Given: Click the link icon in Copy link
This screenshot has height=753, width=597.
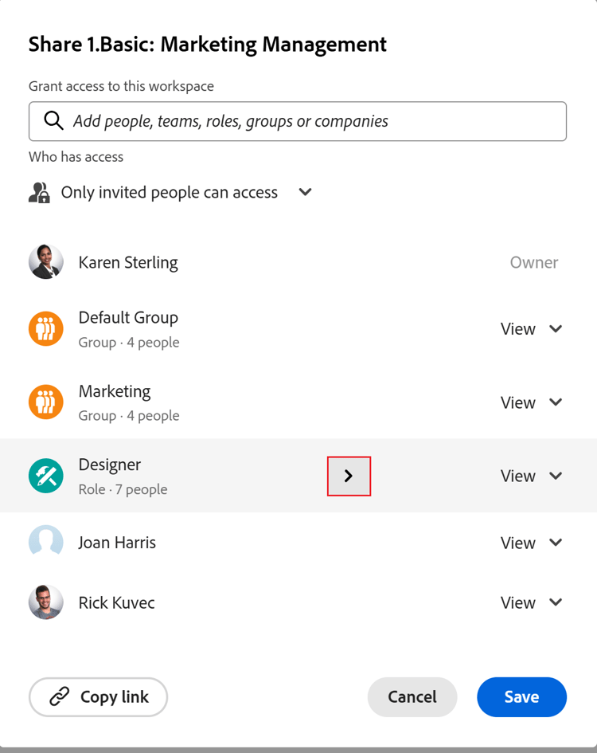Looking at the screenshot, I should coord(60,696).
